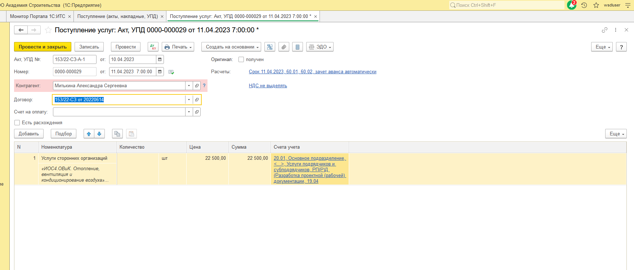Image resolution: width=634 pixels, height=270 pixels.
Task: Click the paperclip attached files icon
Action: click(284, 47)
